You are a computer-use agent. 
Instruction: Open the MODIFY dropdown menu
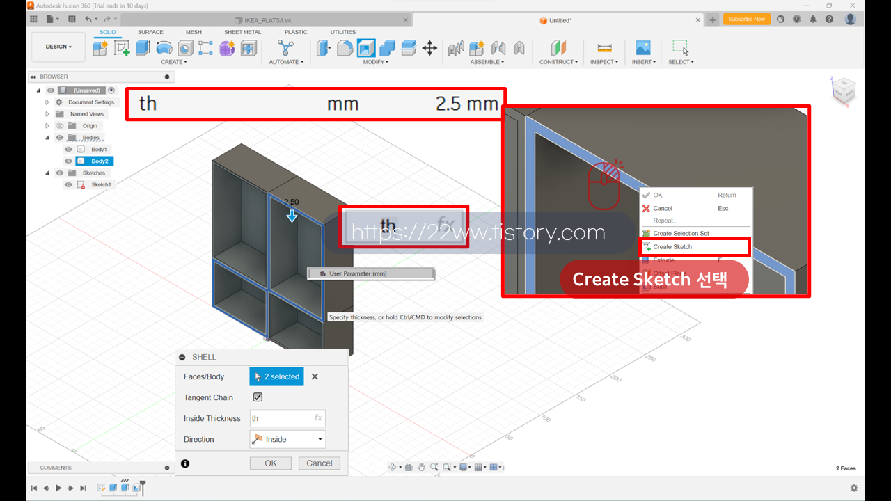tap(376, 62)
